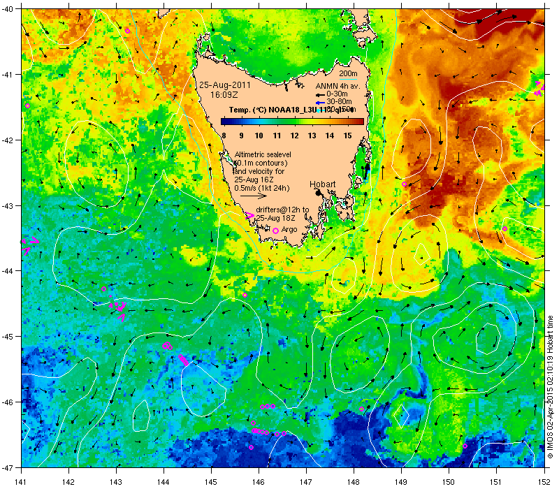Click the Argo float magenta circle legend symbol
559x489 pixels.
pos(275,231)
